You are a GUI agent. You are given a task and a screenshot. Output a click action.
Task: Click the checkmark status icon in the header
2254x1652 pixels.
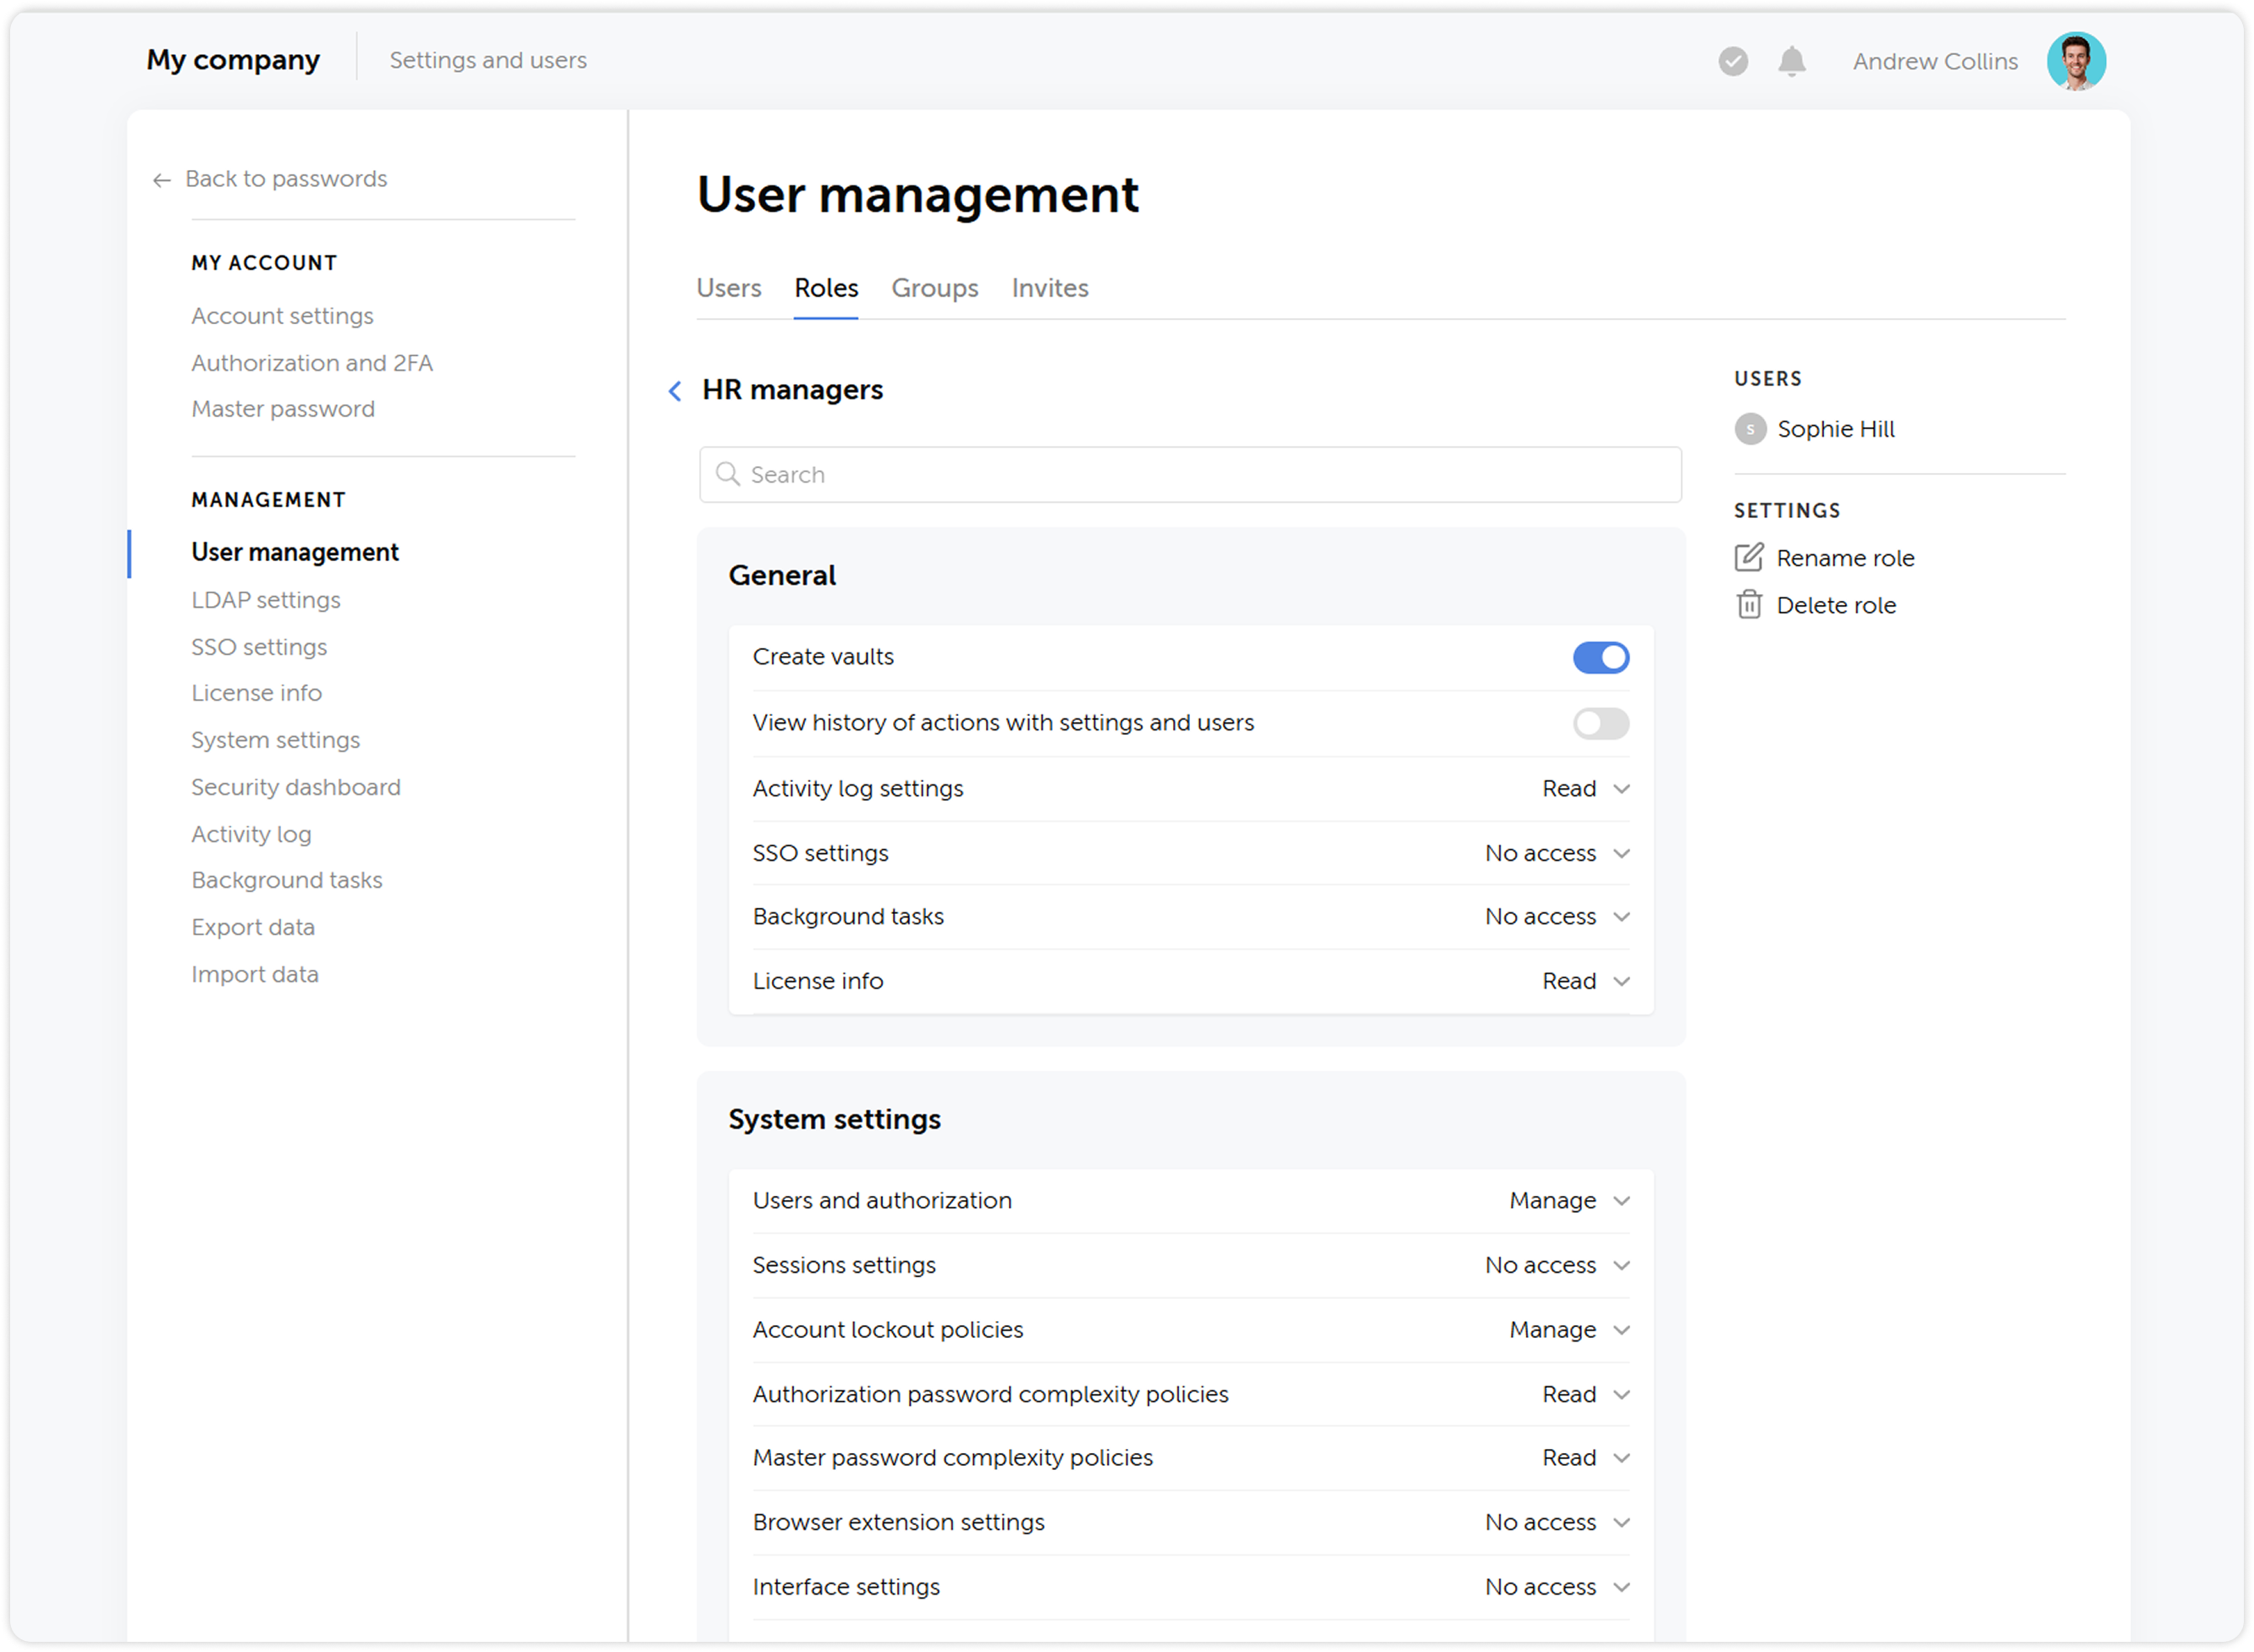(1733, 61)
